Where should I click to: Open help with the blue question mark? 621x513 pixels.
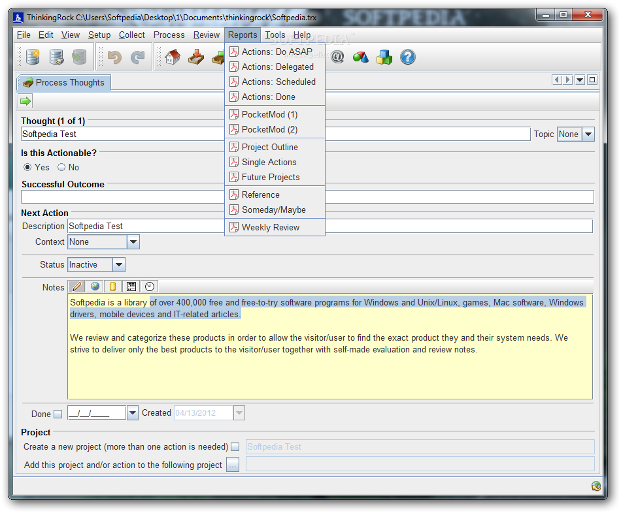coord(407,57)
